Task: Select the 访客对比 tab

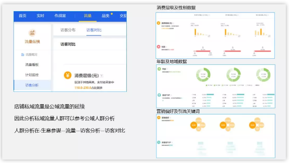Action: [x=94, y=30]
